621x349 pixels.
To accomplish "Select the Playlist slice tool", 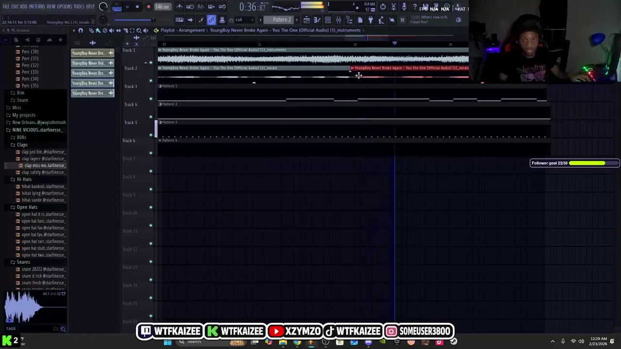I will pyautogui.click(x=125, y=31).
